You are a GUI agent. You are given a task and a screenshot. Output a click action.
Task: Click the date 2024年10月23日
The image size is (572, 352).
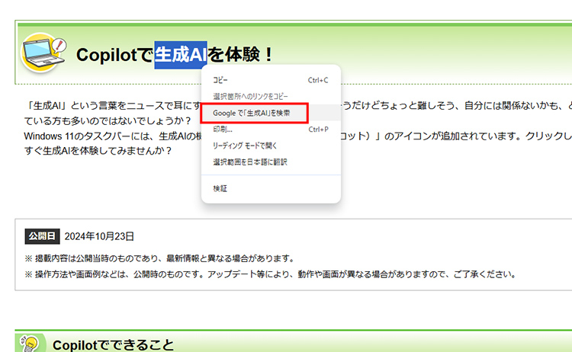(99, 236)
